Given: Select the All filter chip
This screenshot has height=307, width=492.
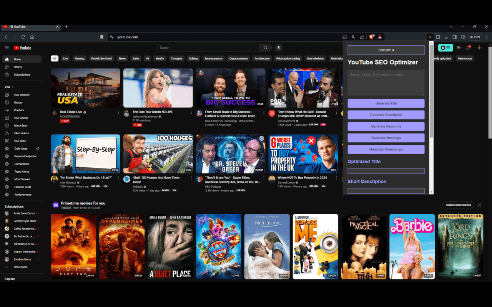Looking at the screenshot, I should [x=55, y=58].
